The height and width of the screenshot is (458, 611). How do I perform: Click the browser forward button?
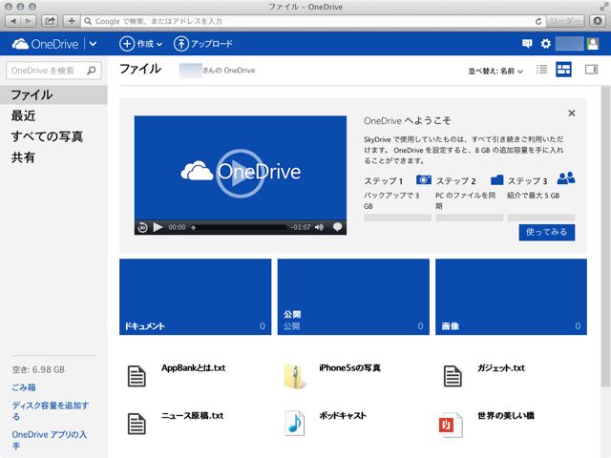click(x=28, y=21)
